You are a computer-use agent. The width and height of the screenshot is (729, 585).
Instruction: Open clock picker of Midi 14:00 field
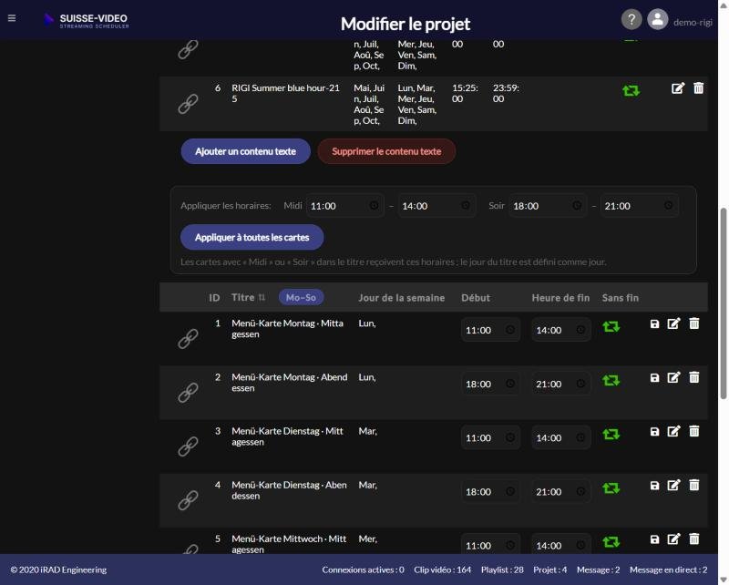(466, 206)
